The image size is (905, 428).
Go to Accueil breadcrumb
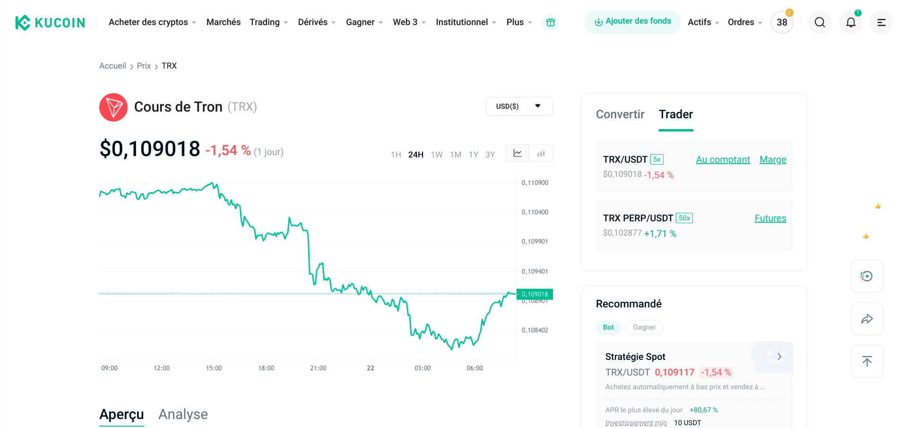(112, 66)
